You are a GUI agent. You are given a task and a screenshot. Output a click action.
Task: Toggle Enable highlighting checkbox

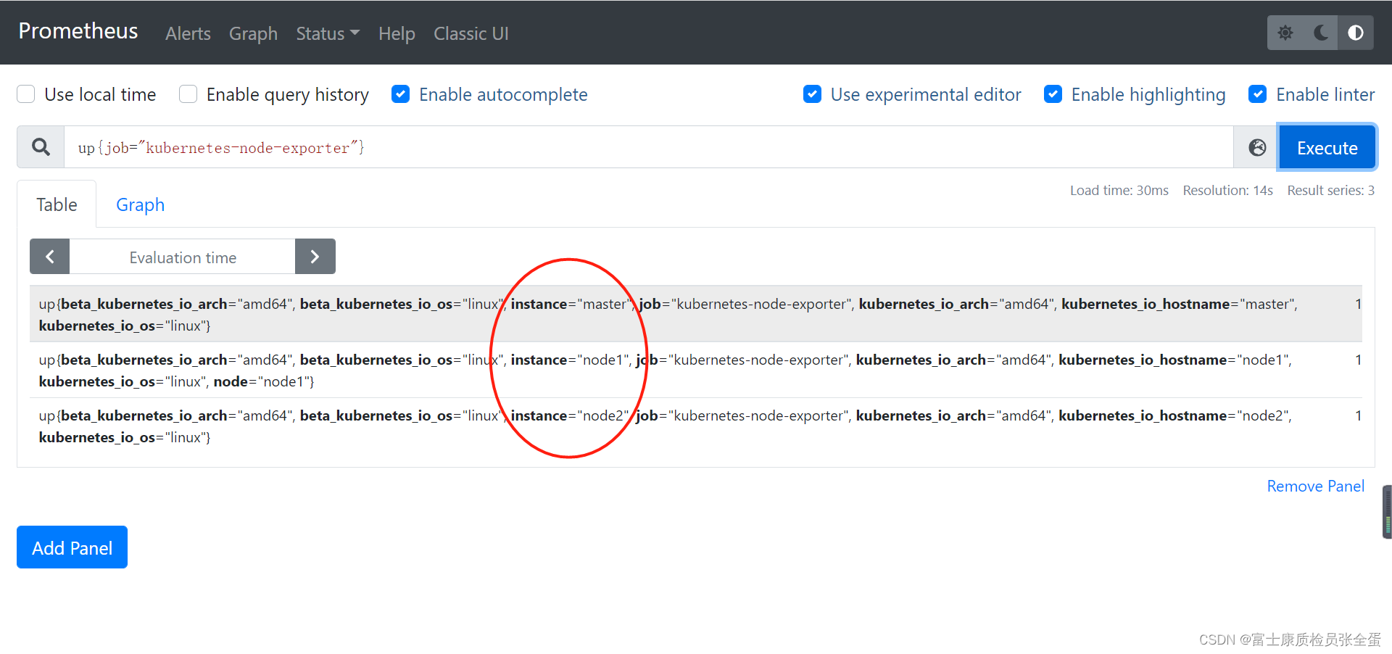[1053, 94]
